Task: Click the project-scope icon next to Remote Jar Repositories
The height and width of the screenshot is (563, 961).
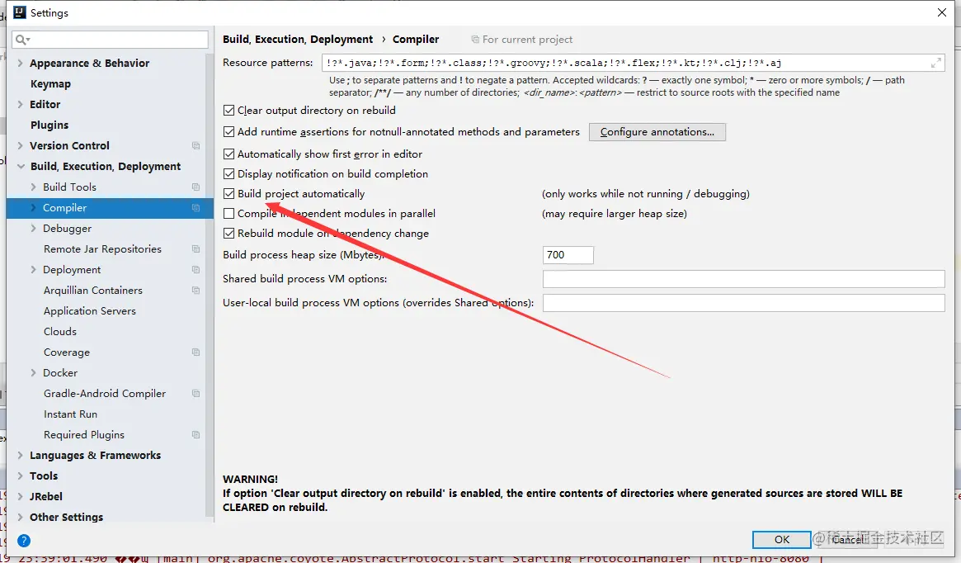Action: 196,249
